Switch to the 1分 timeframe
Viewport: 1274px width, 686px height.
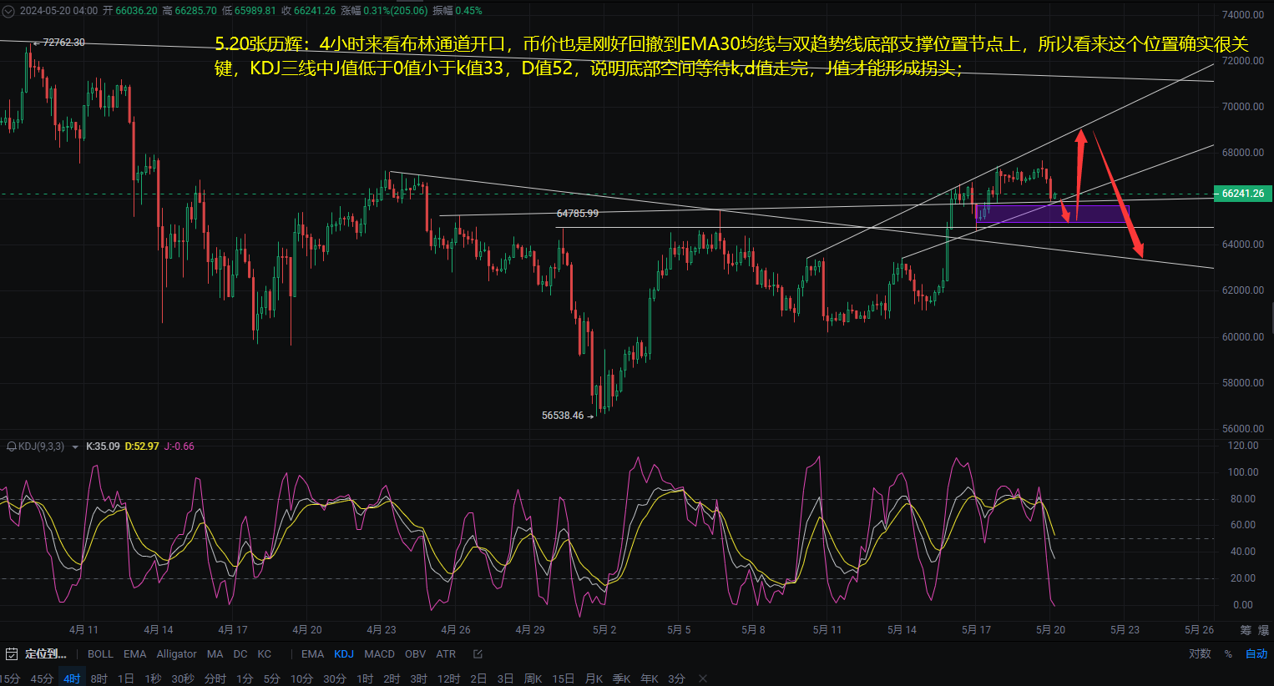click(x=244, y=678)
